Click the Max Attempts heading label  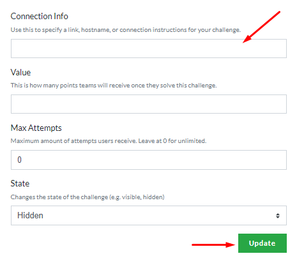[x=36, y=128]
